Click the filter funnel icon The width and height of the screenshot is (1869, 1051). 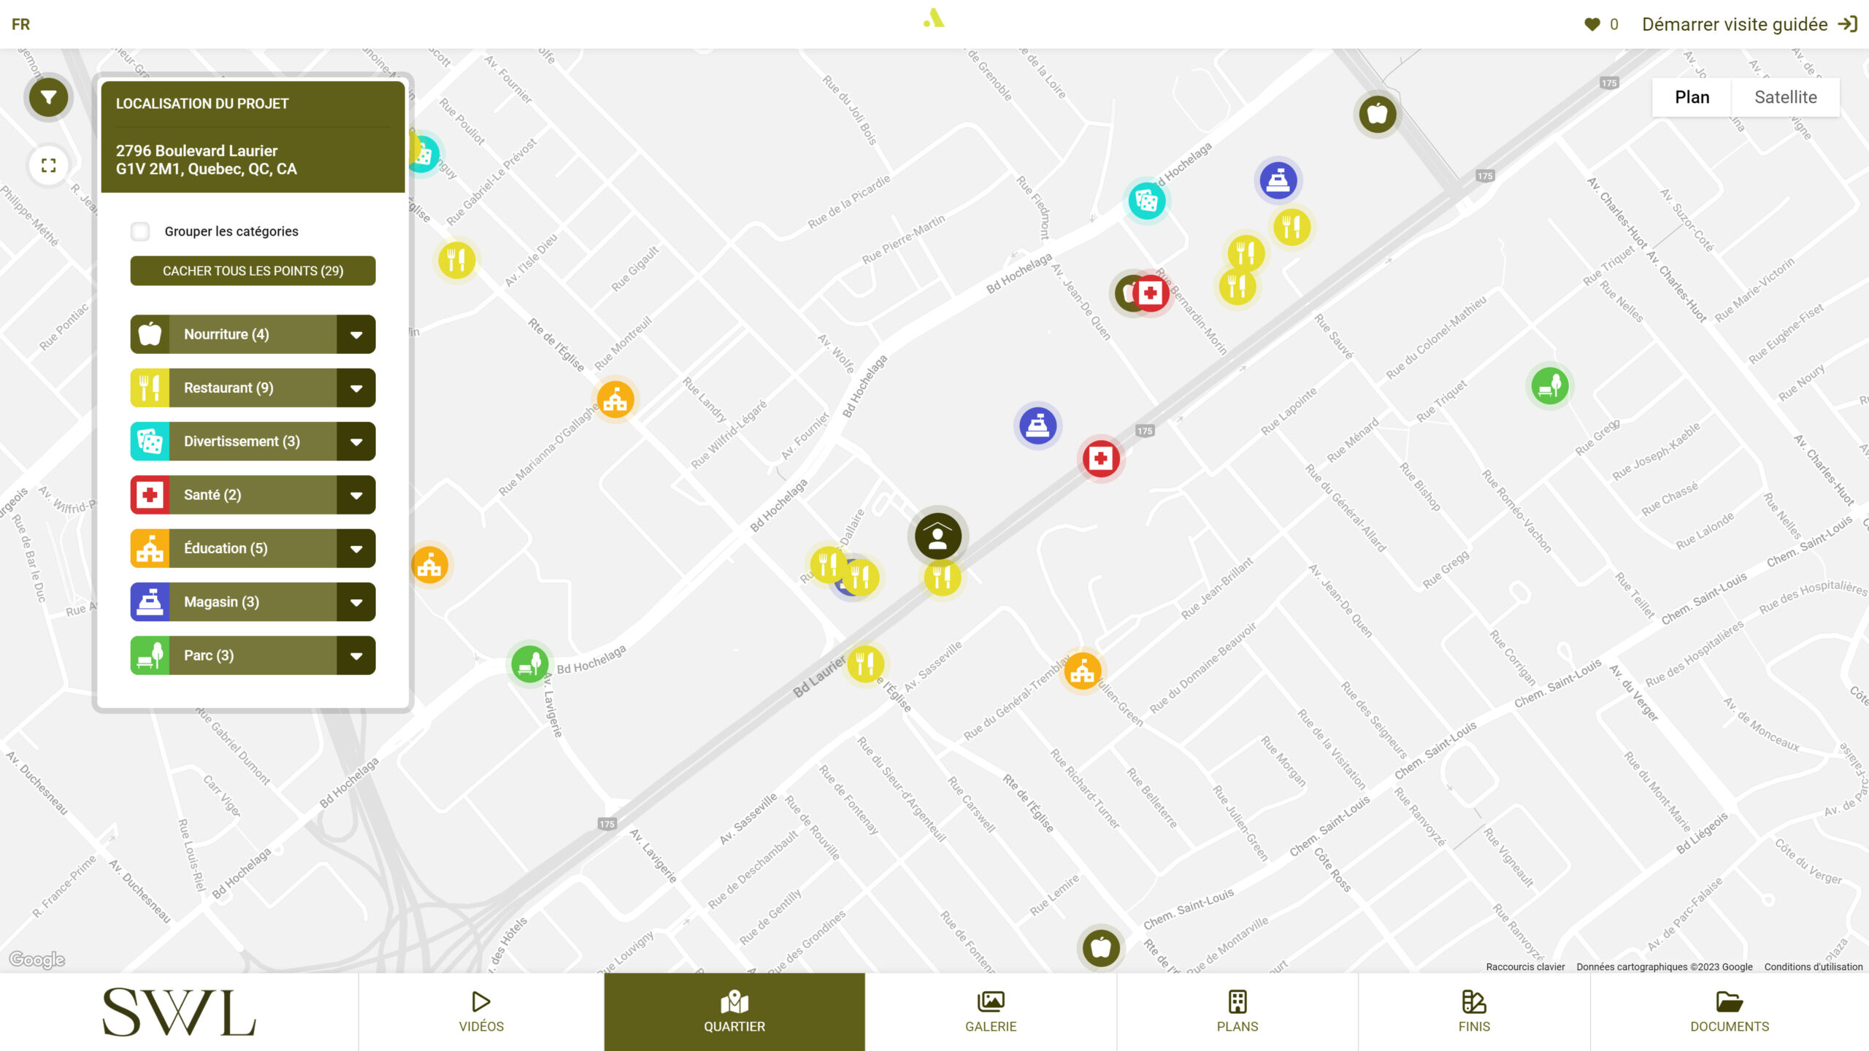click(x=48, y=97)
